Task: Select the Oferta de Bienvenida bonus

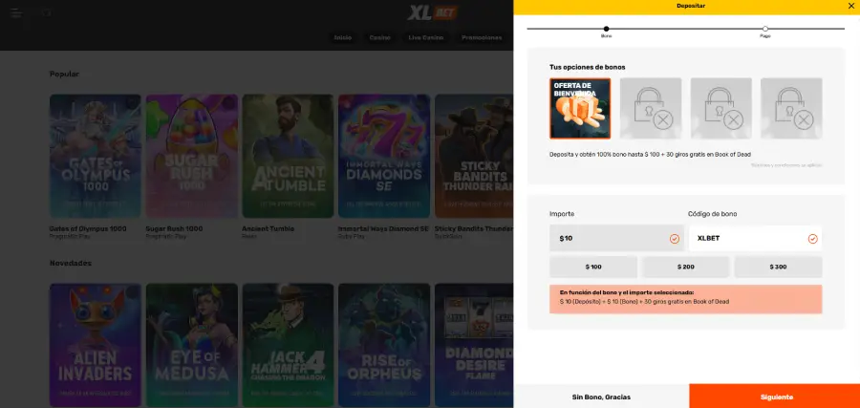Action: (x=580, y=108)
